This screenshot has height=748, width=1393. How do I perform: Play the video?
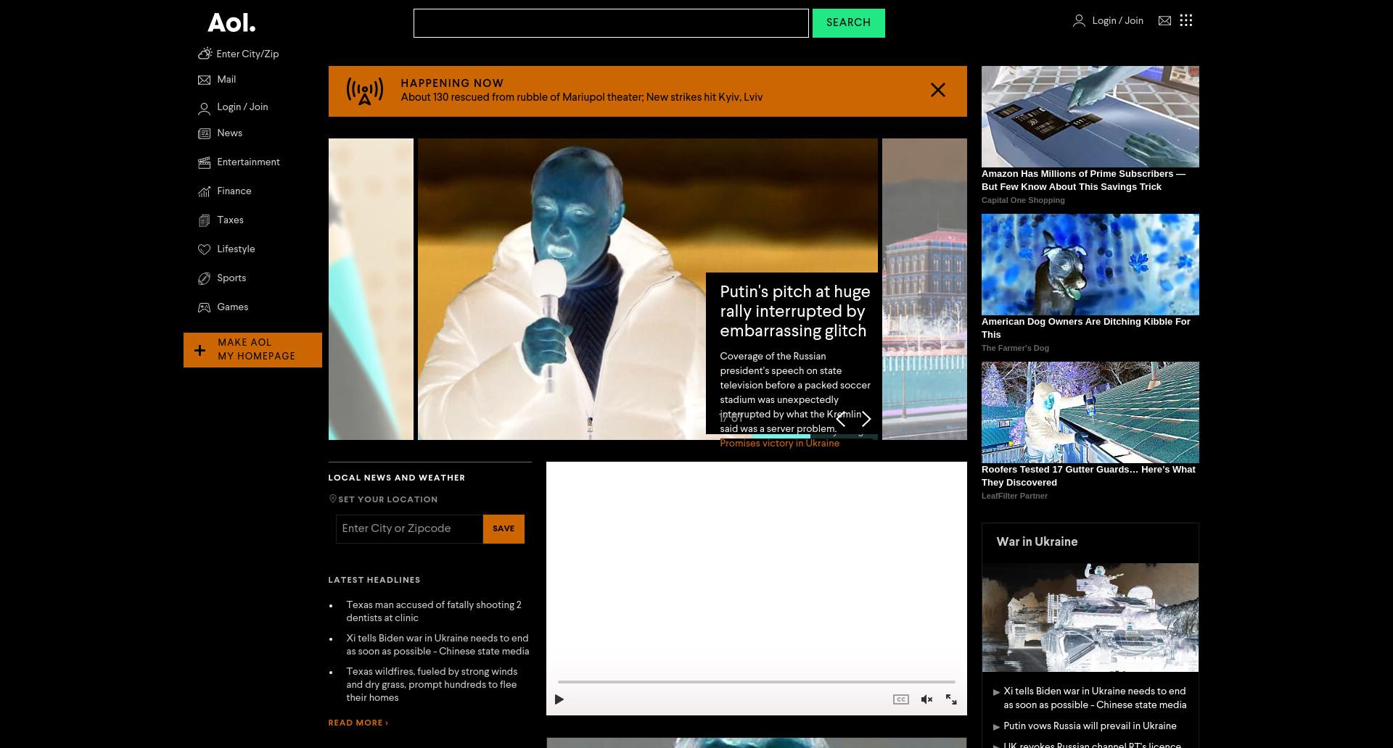(559, 699)
